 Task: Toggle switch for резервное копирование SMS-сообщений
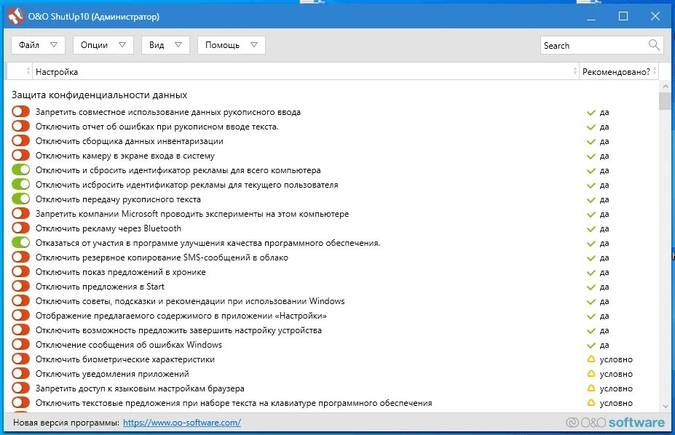[20, 257]
